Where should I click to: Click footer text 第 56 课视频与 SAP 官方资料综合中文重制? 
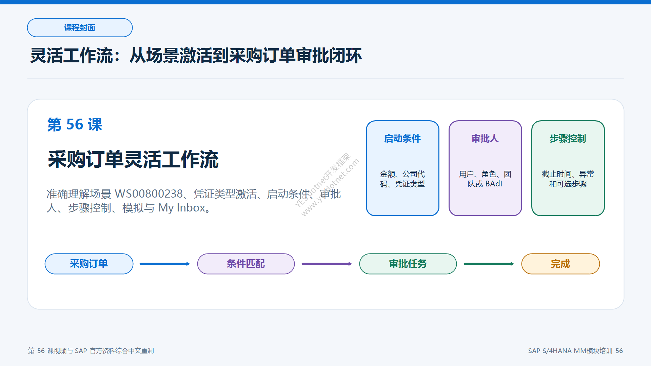pyautogui.click(x=91, y=351)
